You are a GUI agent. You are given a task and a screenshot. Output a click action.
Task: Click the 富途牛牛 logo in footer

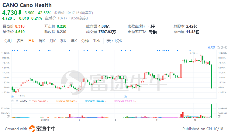click(x=42, y=129)
